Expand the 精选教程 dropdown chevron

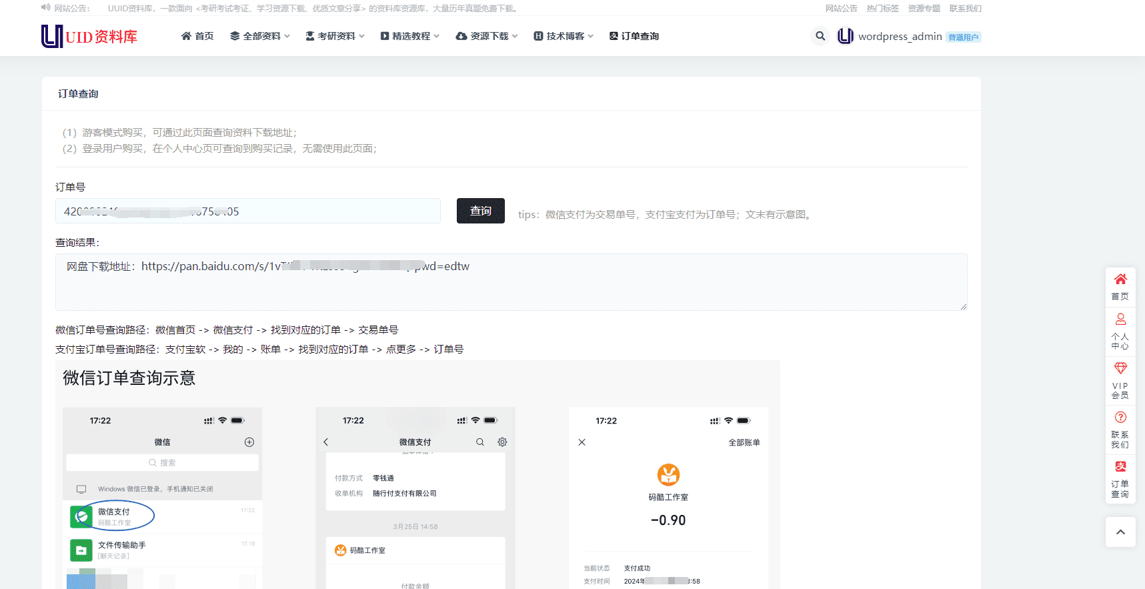point(437,36)
